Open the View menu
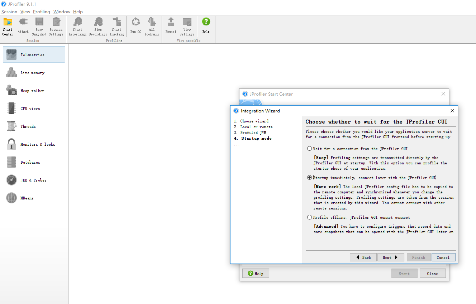The width and height of the screenshot is (476, 304). tap(25, 12)
